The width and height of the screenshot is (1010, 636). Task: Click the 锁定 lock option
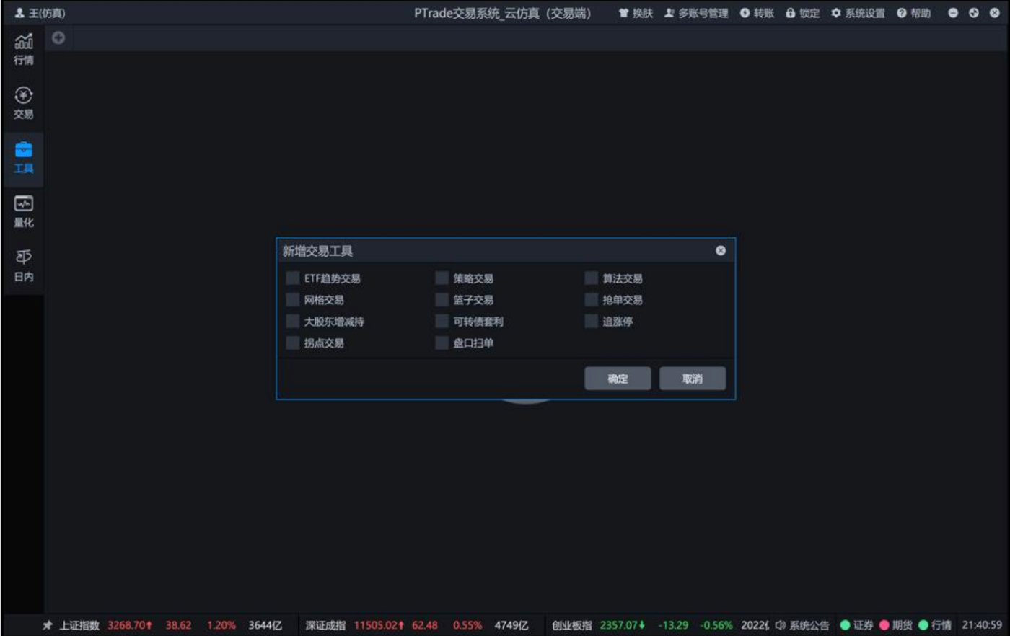802,13
